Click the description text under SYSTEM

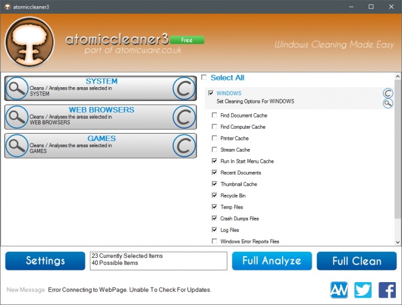pos(71,91)
